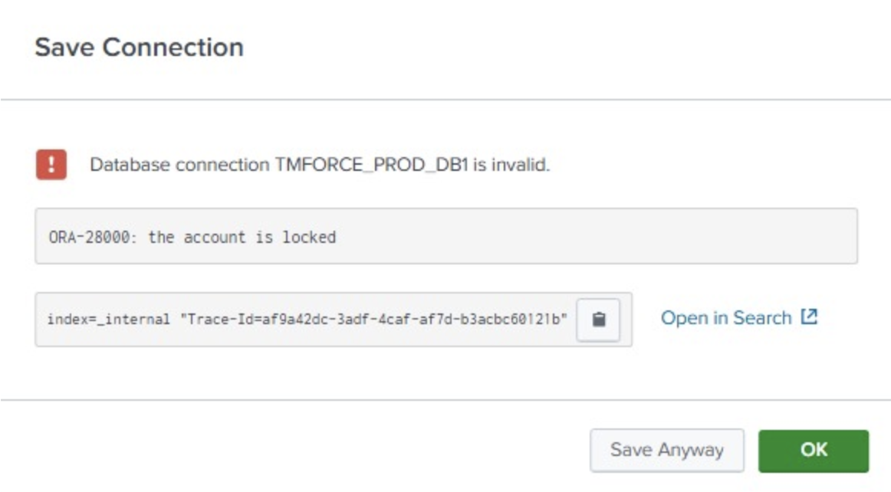Click the "Database connection" words in the message
891x492 pixels.
pyautogui.click(x=180, y=165)
